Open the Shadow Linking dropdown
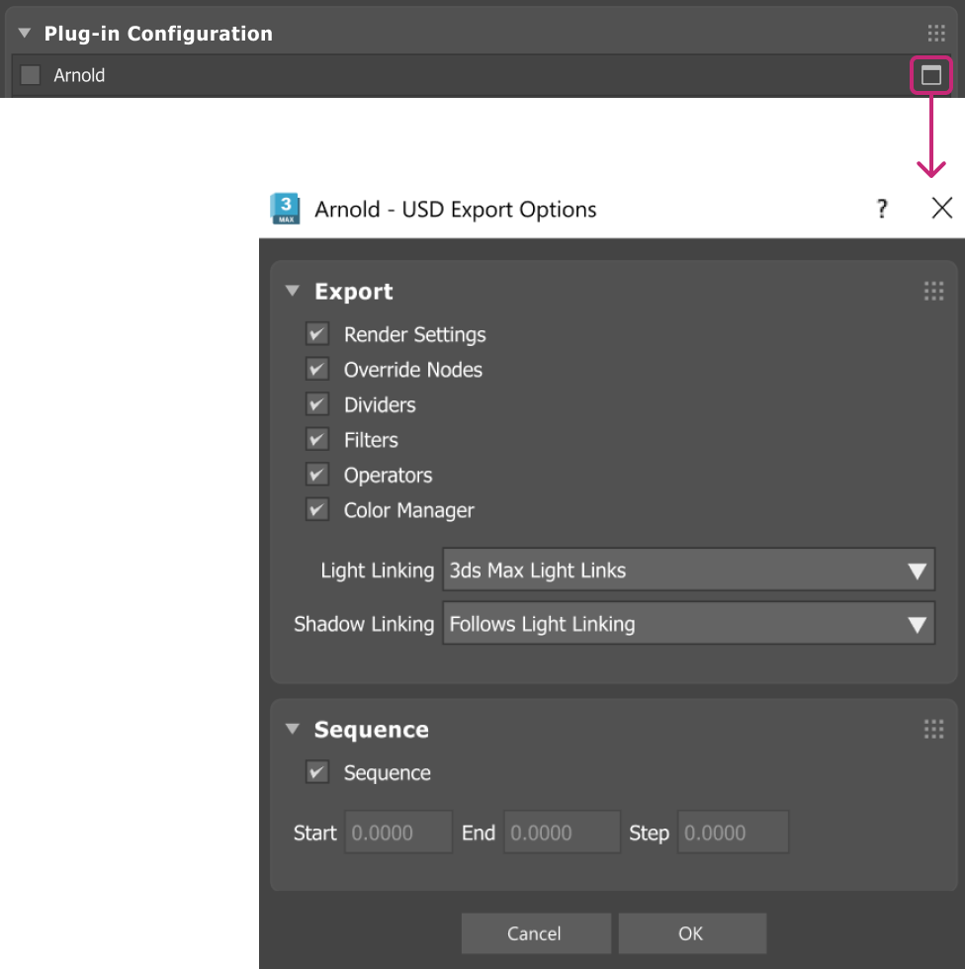Image resolution: width=965 pixels, height=969 pixels. tap(688, 623)
